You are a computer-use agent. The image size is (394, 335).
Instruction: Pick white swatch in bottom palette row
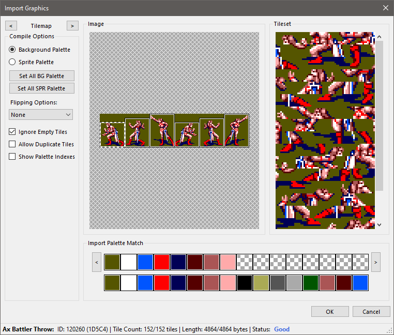pyautogui.click(x=129, y=283)
